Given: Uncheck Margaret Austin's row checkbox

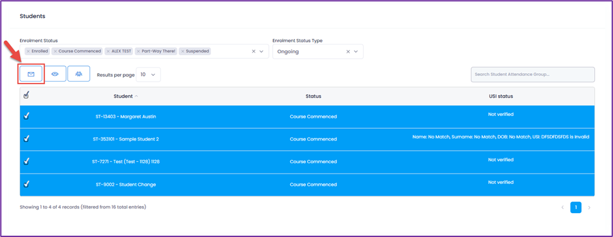Looking at the screenshot, I should click(x=27, y=116).
